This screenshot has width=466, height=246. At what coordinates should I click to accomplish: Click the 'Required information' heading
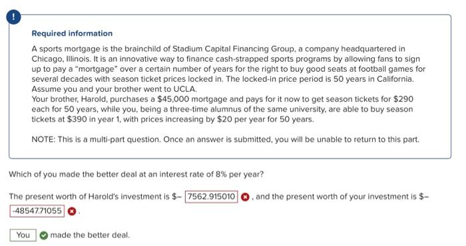coord(72,33)
